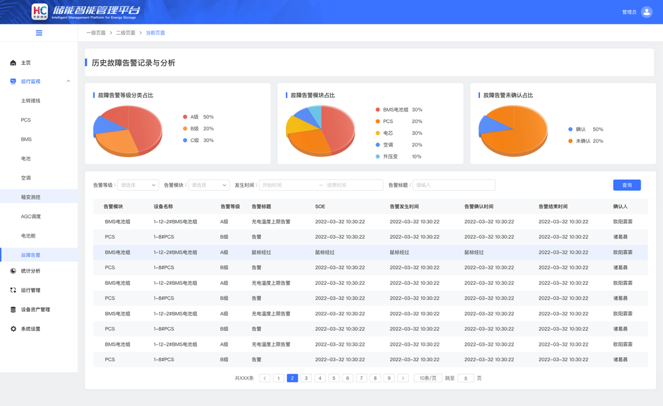Click the A级 red legend dot

point(185,117)
